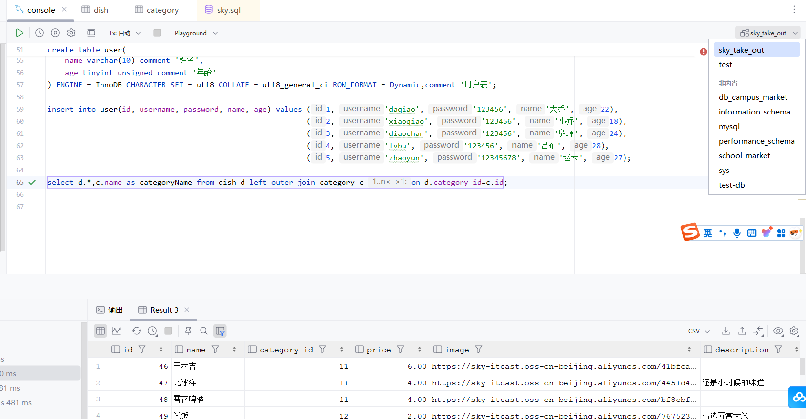Reload the result page icon
Screen dimensions: 806x419
137,331
